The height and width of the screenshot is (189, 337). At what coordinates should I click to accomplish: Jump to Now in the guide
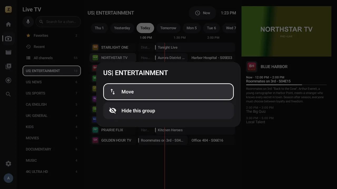point(202,13)
